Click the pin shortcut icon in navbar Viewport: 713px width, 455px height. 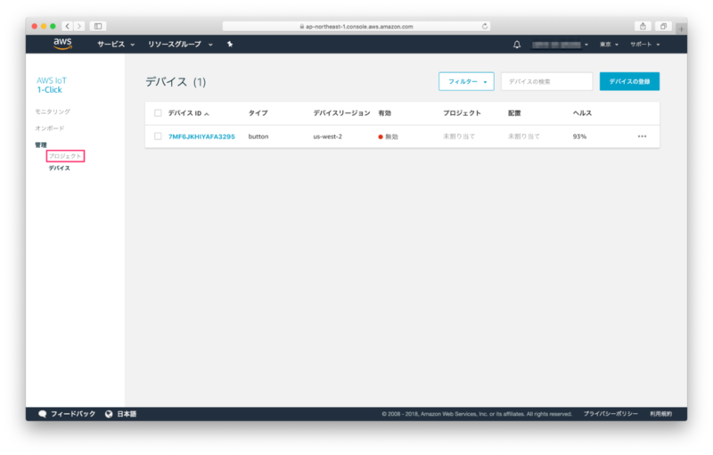pyautogui.click(x=230, y=44)
